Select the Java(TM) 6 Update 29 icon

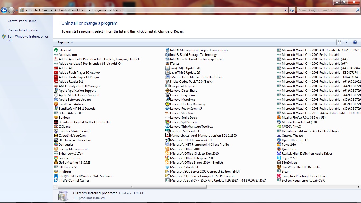coord(168,73)
